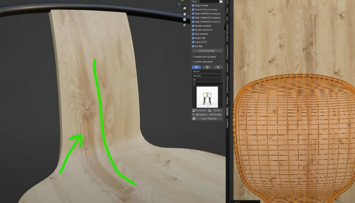Toggle Origin to floor checkbox

coord(193,6)
